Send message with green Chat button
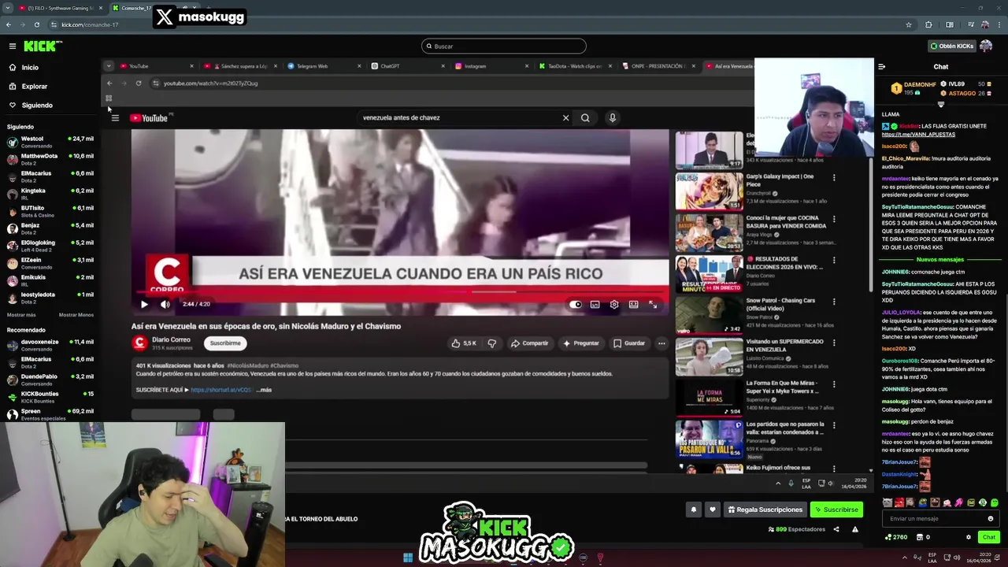The image size is (1008, 567). click(989, 537)
